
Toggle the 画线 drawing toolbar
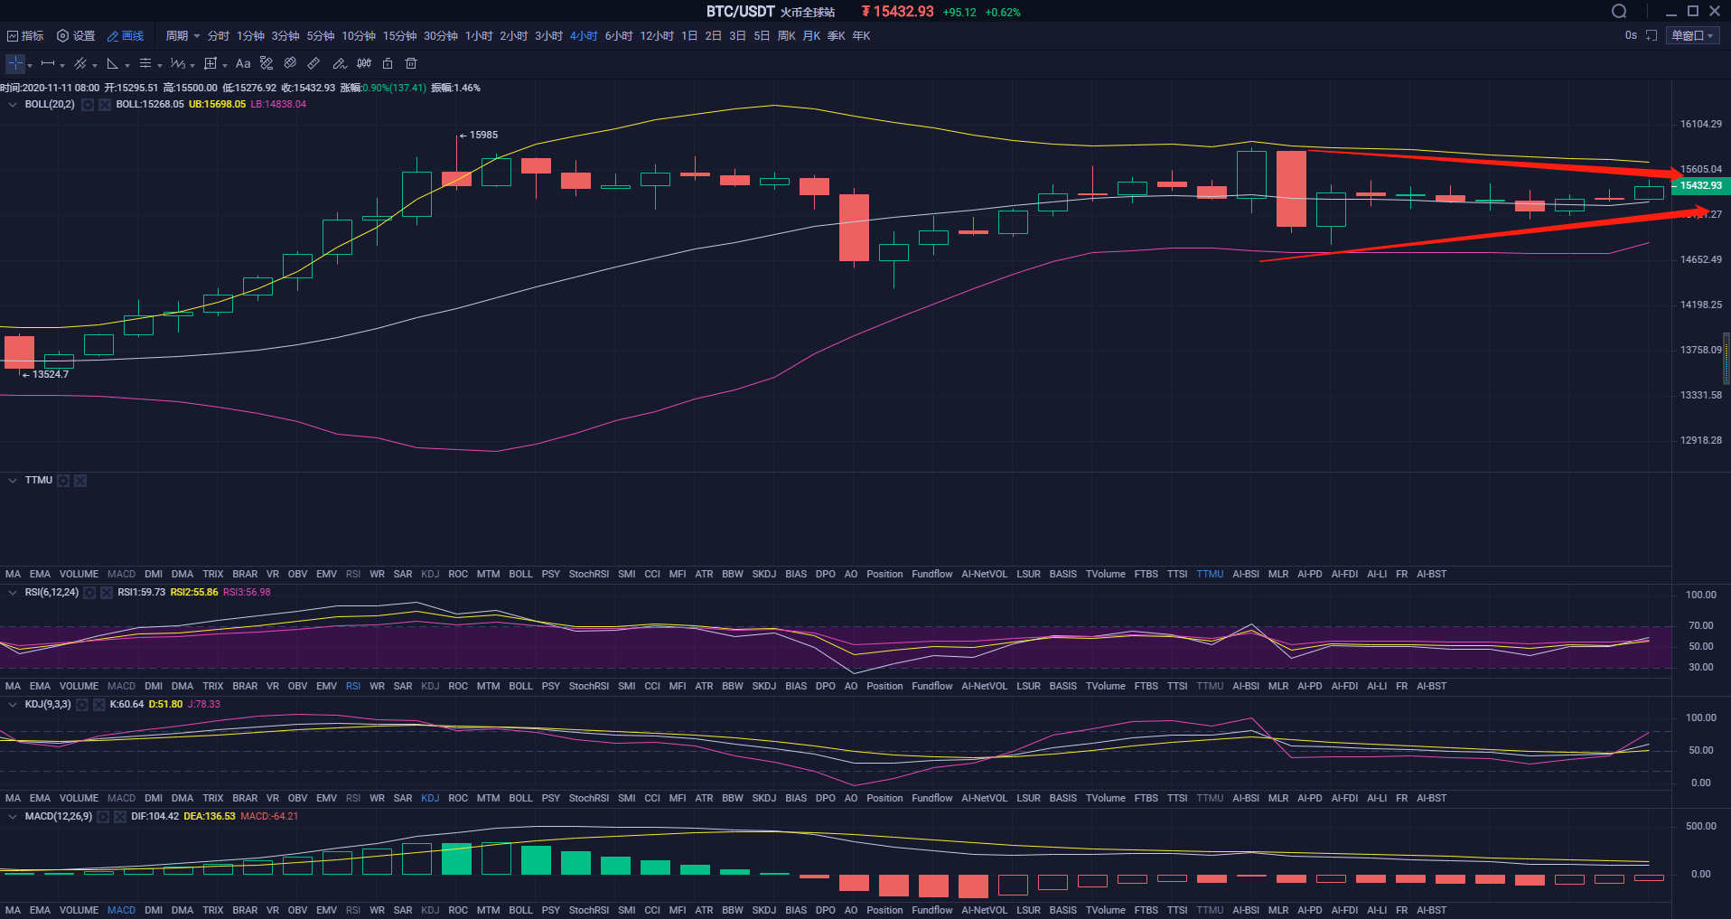(126, 36)
